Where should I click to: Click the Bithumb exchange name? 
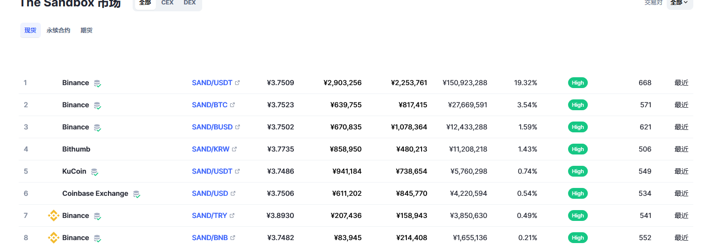tap(76, 149)
